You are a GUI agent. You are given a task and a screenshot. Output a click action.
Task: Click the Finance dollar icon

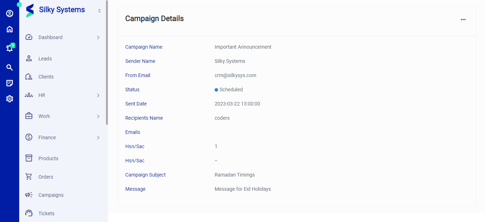(x=28, y=137)
